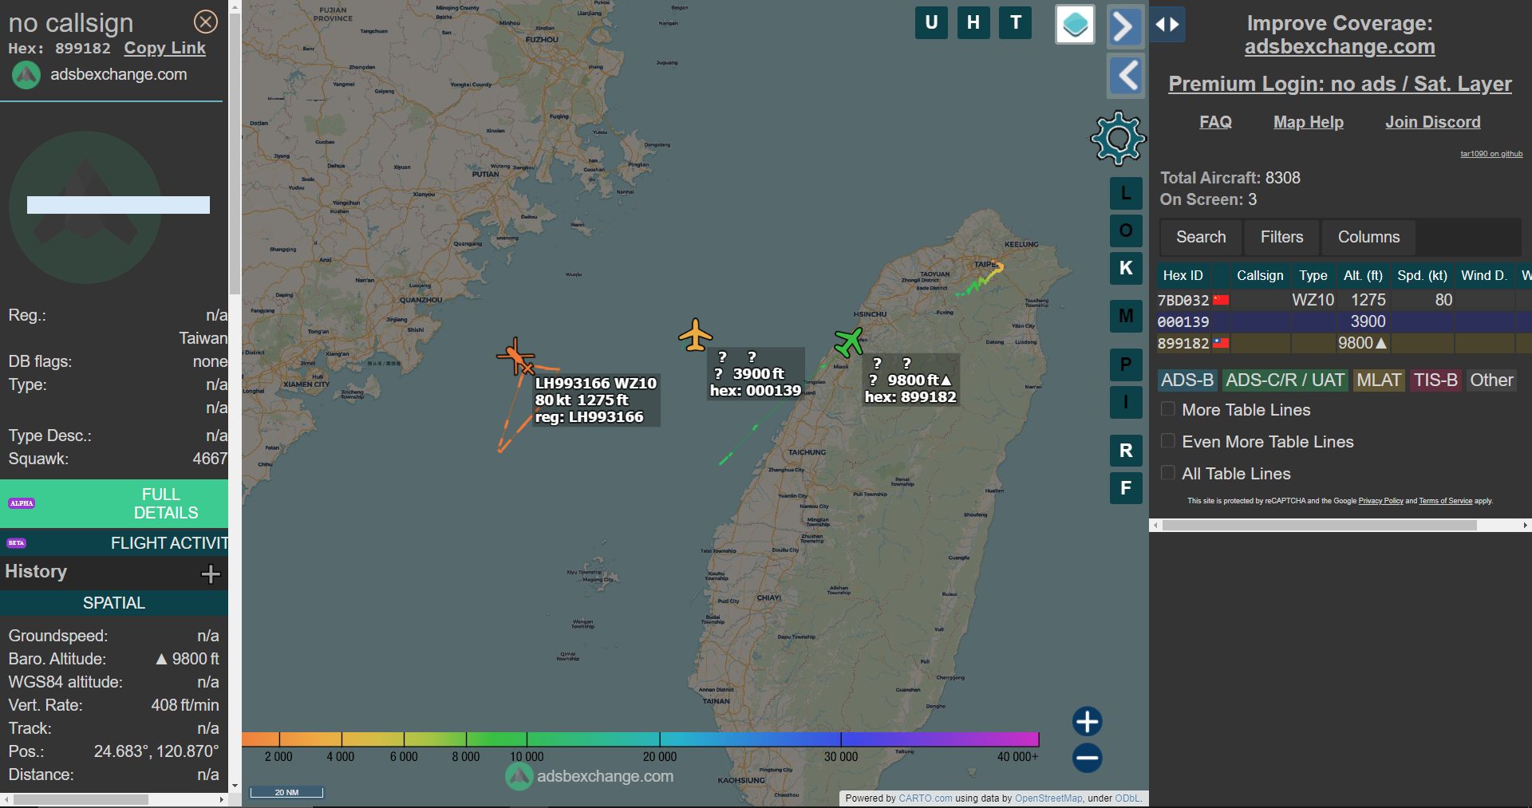The width and height of the screenshot is (1532, 808).
Task: Open tar1090 on github link
Action: coord(1491,154)
